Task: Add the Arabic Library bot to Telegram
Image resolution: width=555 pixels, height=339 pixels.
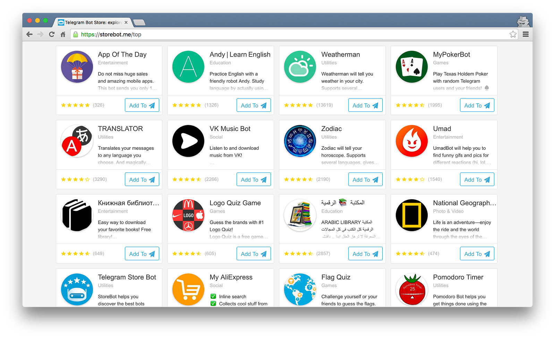Action: click(365, 254)
